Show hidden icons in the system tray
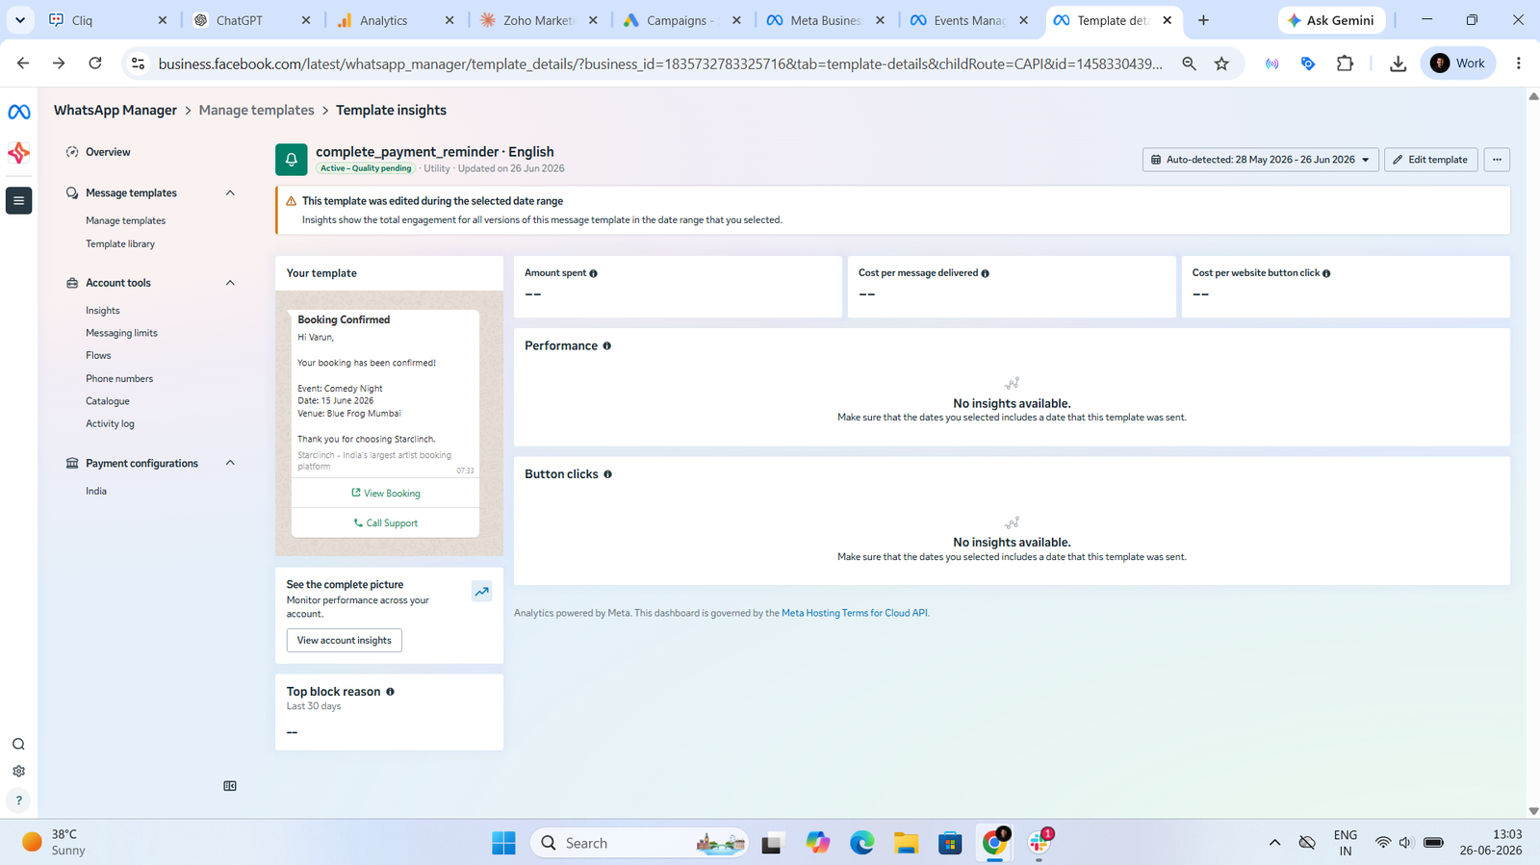This screenshot has height=865, width=1540. [1274, 843]
